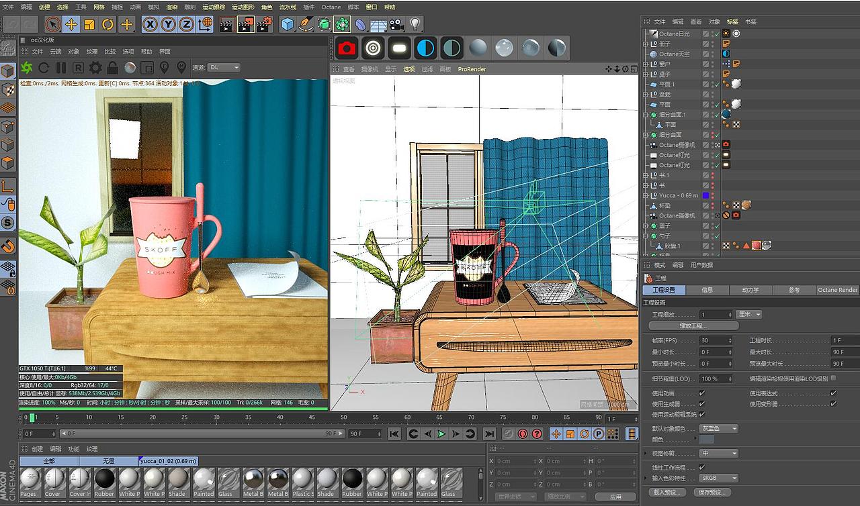Open the Octane viewer settings gear
860x506 pixels.
coord(95,67)
